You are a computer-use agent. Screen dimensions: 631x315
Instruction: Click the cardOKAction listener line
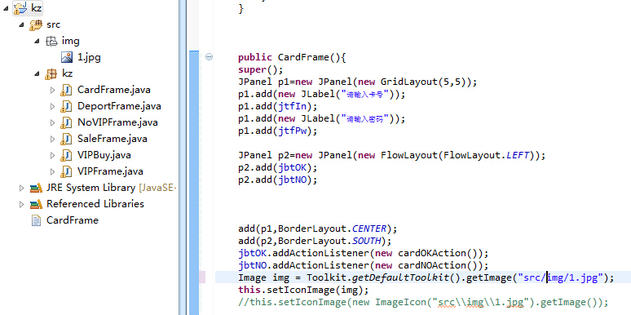tap(363, 253)
